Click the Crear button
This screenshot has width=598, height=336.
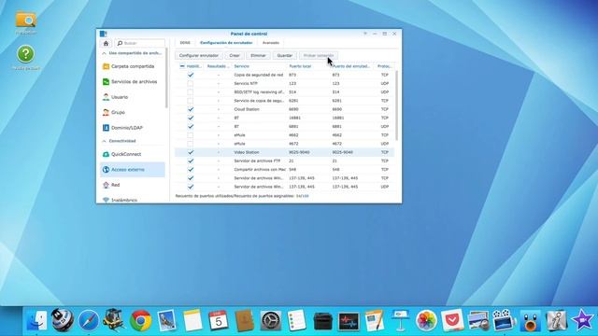pos(235,56)
